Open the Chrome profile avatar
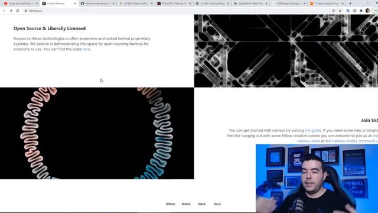 click(367, 11)
